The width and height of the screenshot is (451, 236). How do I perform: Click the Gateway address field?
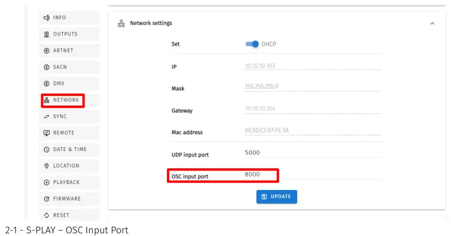point(313,109)
